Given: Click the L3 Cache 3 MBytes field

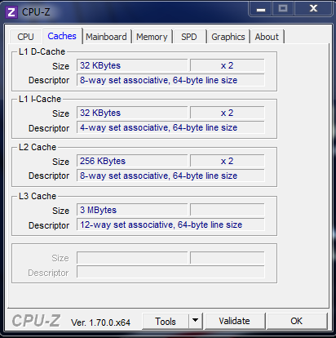Looking at the screenshot, I should (132, 210).
